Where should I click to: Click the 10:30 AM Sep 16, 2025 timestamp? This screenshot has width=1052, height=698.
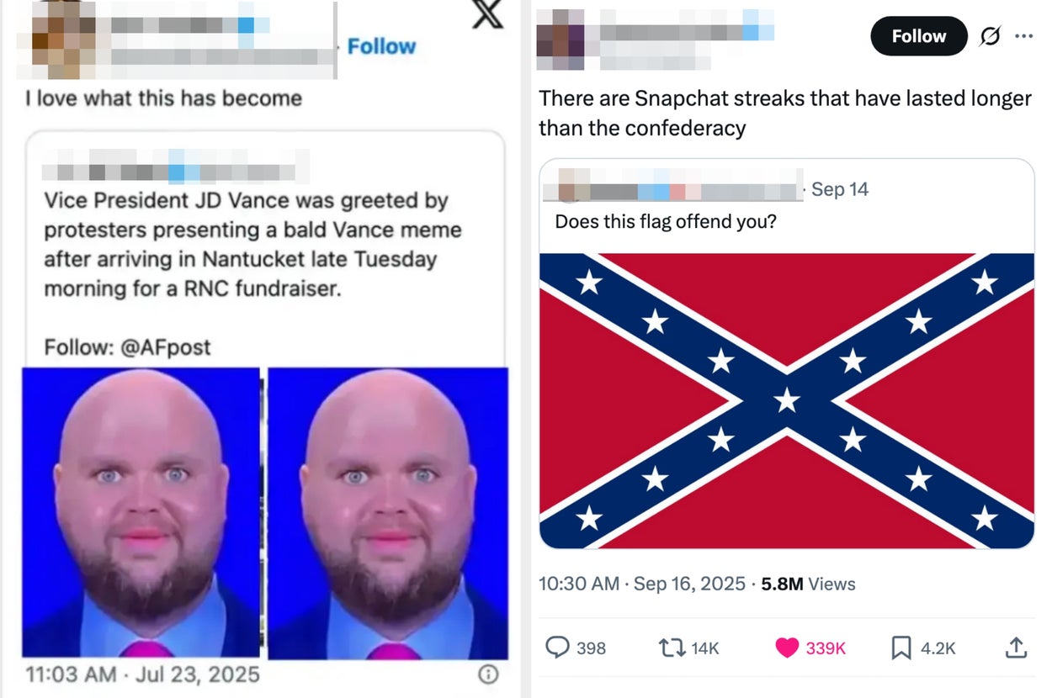click(642, 584)
